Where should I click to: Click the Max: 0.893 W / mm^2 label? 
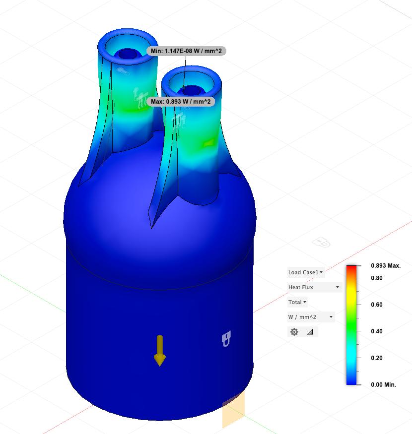(x=181, y=102)
